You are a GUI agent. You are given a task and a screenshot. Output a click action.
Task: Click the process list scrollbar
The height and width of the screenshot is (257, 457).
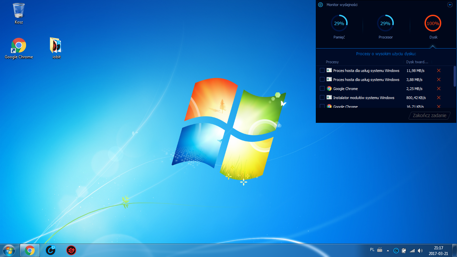[x=455, y=76]
